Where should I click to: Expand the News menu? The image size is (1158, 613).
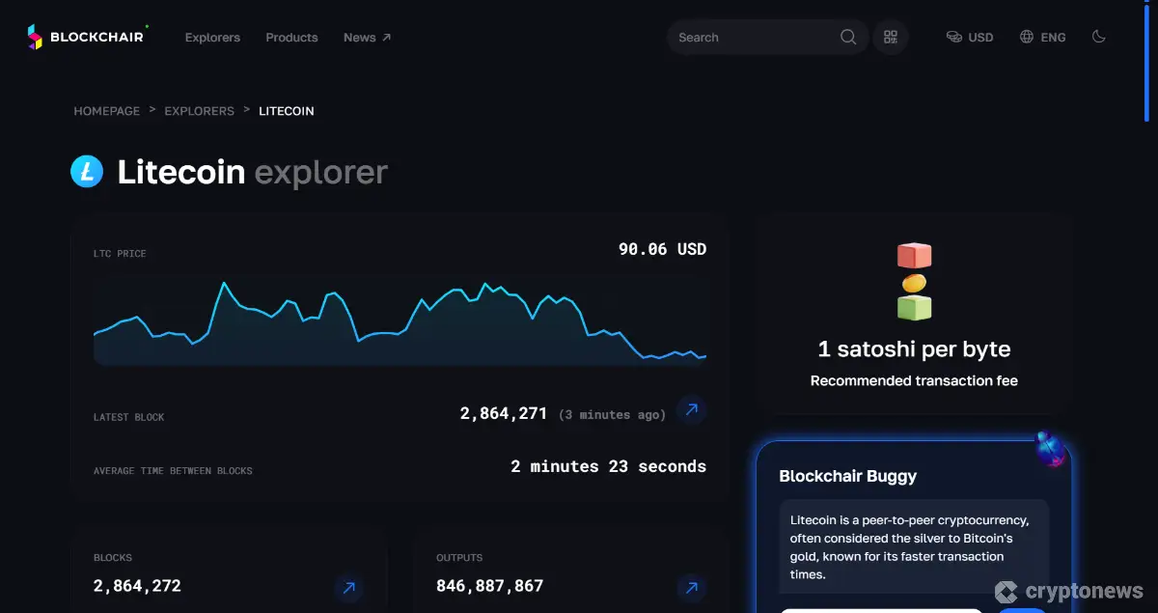[367, 38]
